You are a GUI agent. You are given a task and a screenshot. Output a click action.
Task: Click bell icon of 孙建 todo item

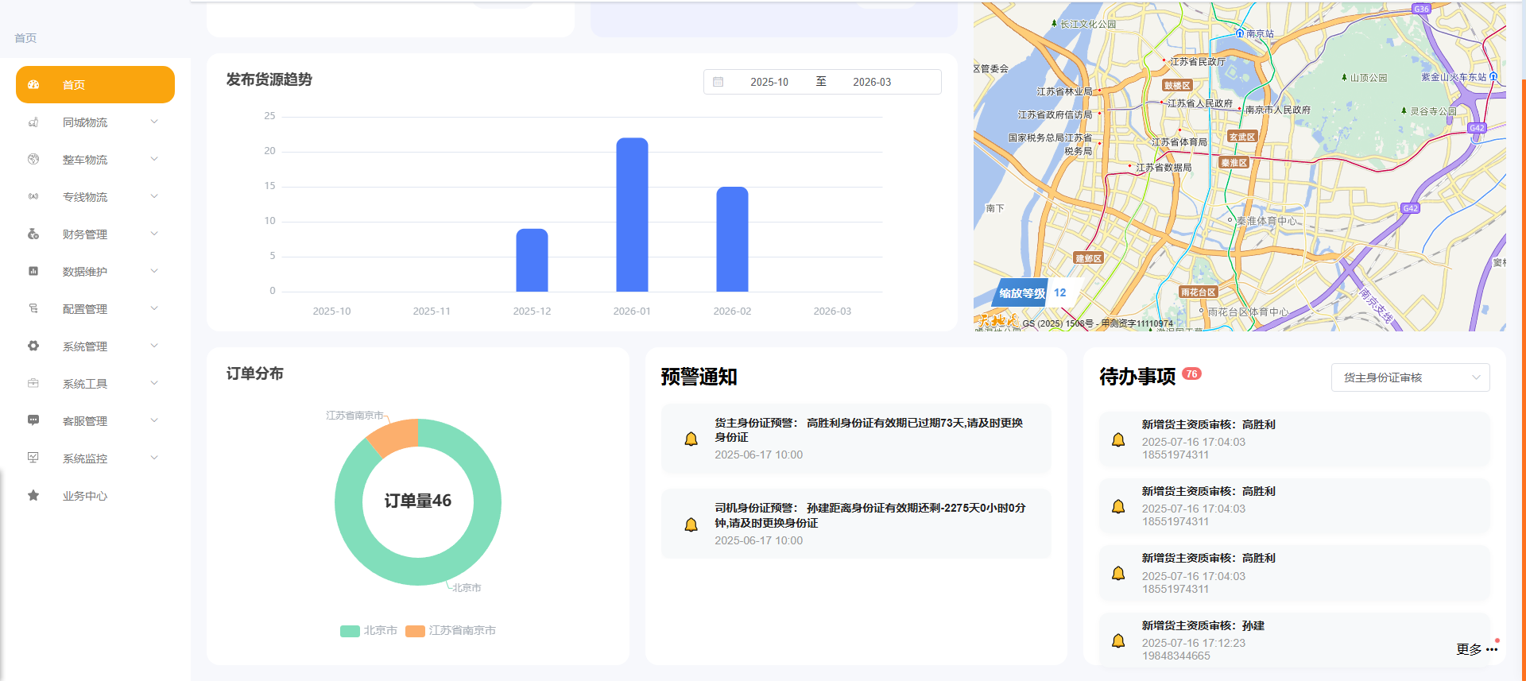click(x=1118, y=640)
